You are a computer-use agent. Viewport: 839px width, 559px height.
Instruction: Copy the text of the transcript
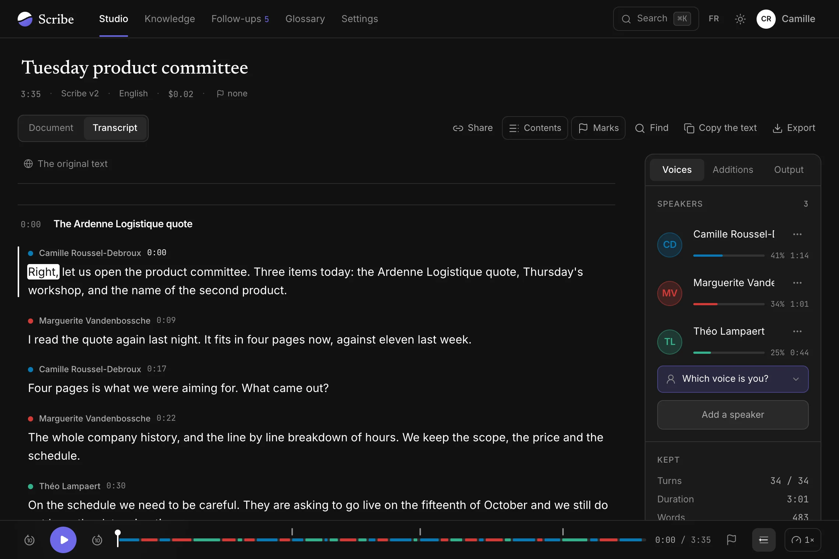click(x=720, y=128)
